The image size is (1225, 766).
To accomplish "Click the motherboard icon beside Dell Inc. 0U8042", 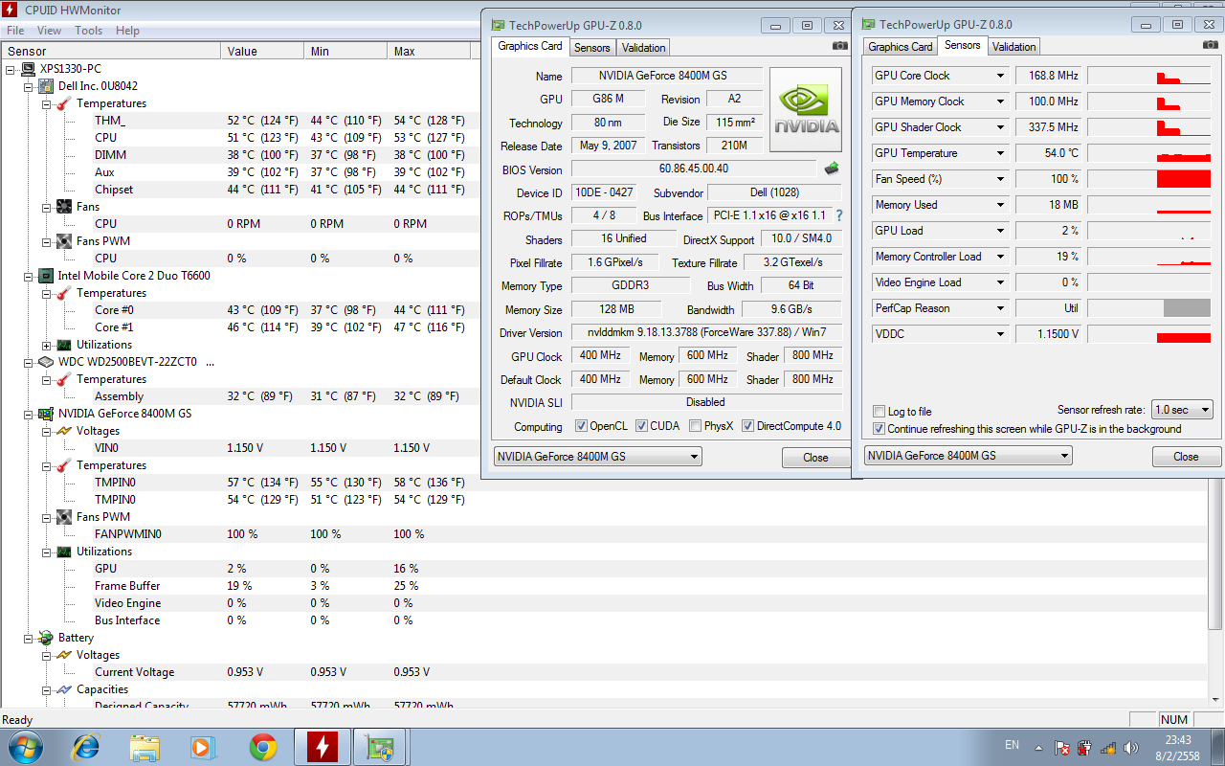I will [46, 86].
